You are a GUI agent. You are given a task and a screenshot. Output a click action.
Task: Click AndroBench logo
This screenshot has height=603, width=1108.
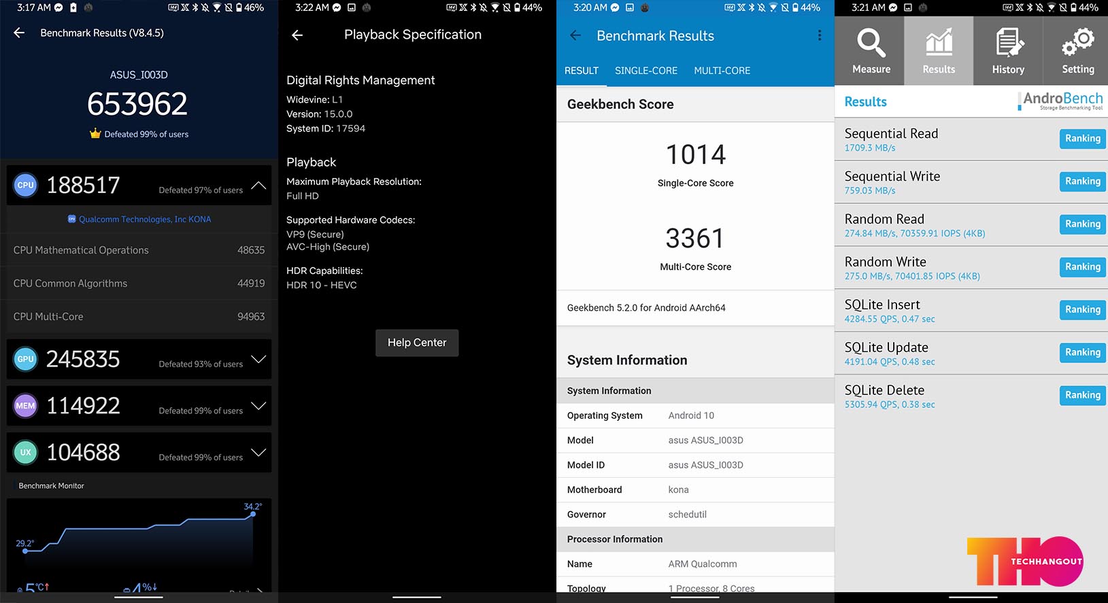pyautogui.click(x=1061, y=101)
